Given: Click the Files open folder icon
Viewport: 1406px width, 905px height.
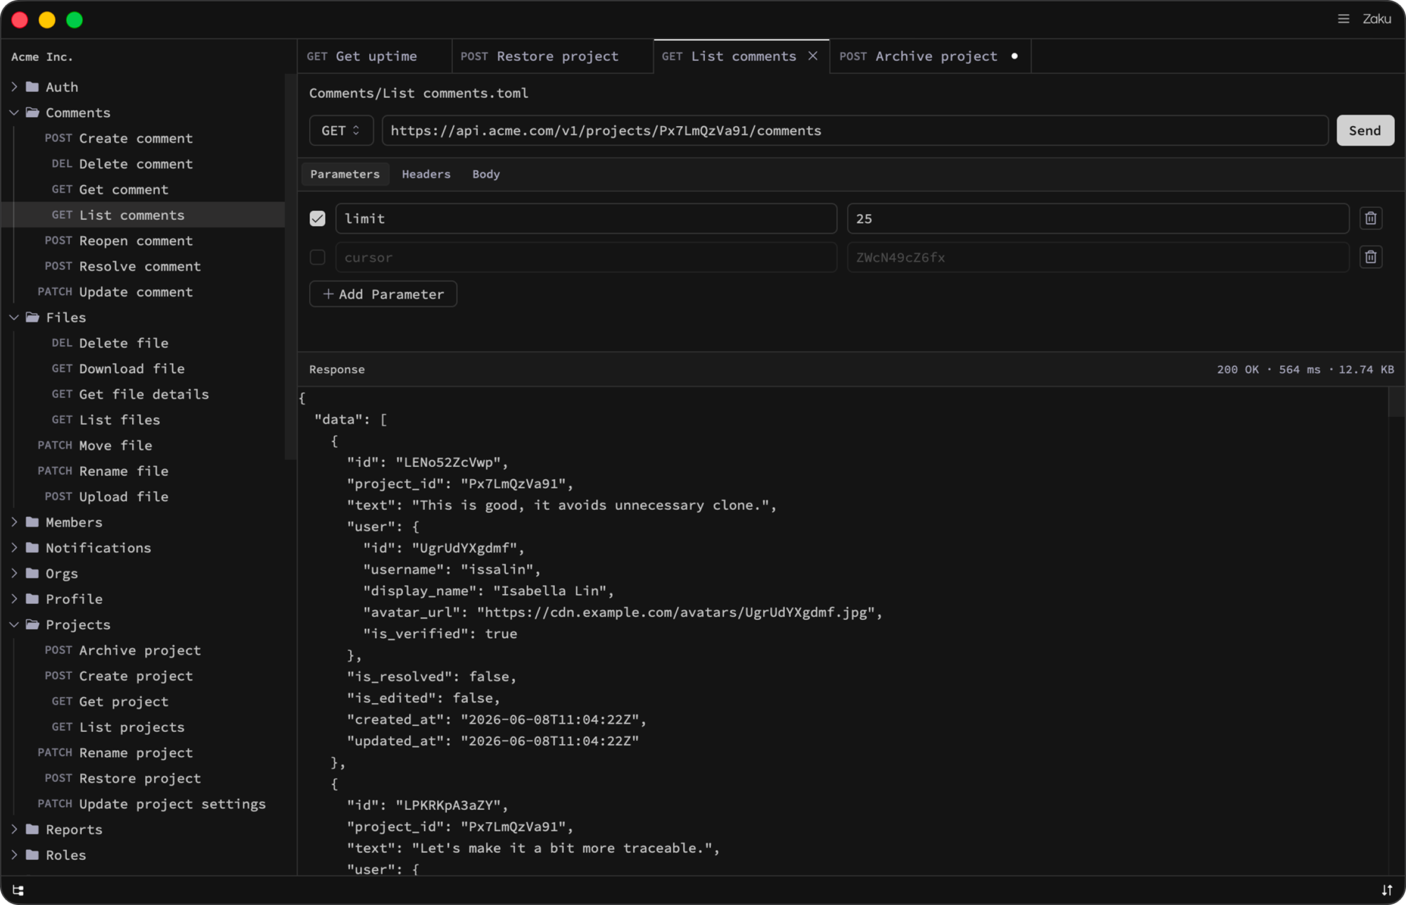Looking at the screenshot, I should (x=33, y=317).
